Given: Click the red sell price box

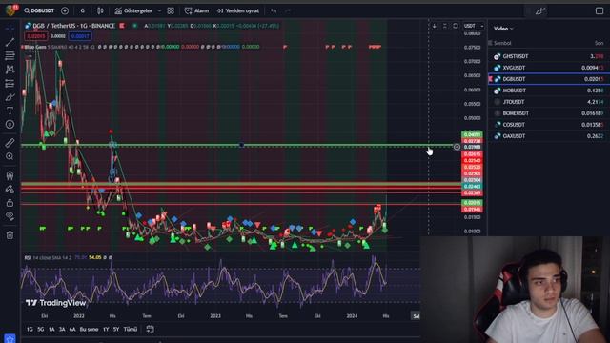Looking at the screenshot, I should 36,36.
